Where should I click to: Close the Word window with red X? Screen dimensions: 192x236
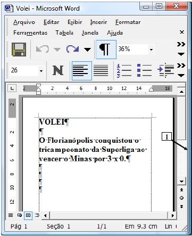click(176, 6)
